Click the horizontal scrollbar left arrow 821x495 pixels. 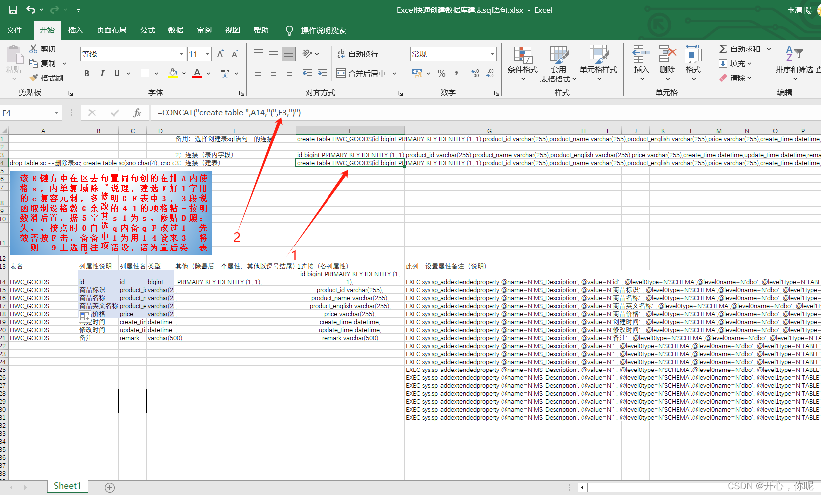(582, 487)
